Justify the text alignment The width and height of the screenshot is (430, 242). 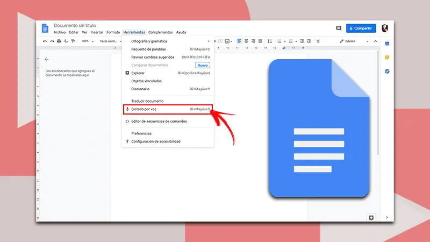[x=260, y=41]
